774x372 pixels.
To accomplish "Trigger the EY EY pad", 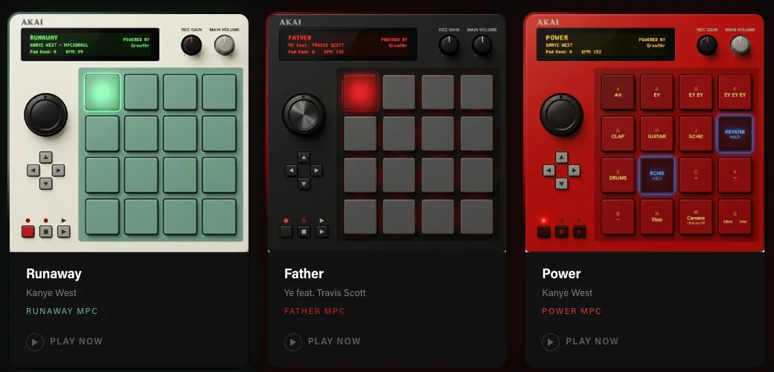I will (x=696, y=92).
